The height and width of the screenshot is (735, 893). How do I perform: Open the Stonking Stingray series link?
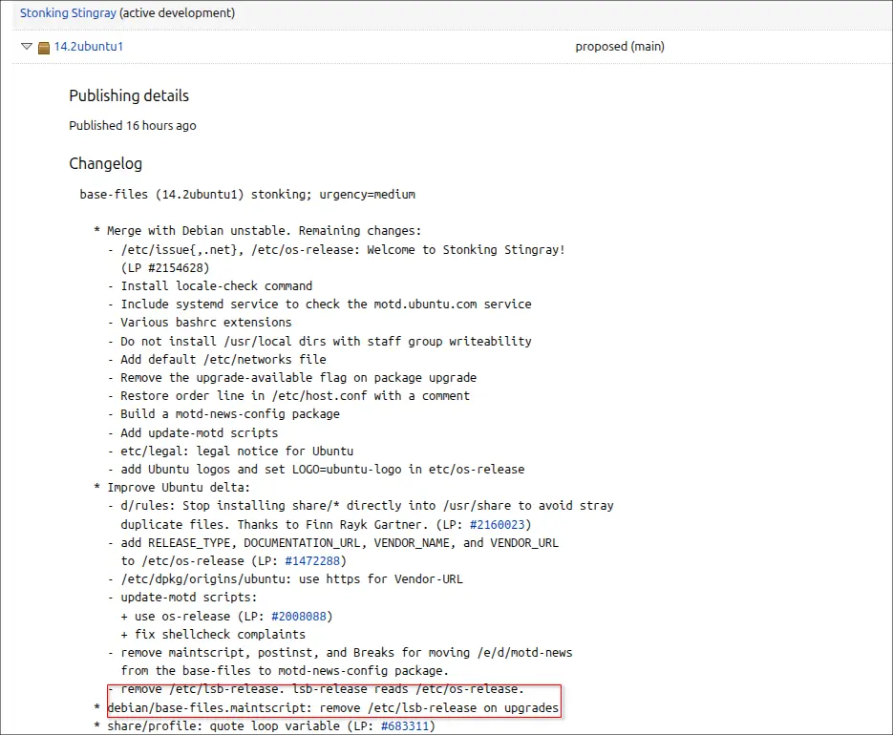point(68,12)
